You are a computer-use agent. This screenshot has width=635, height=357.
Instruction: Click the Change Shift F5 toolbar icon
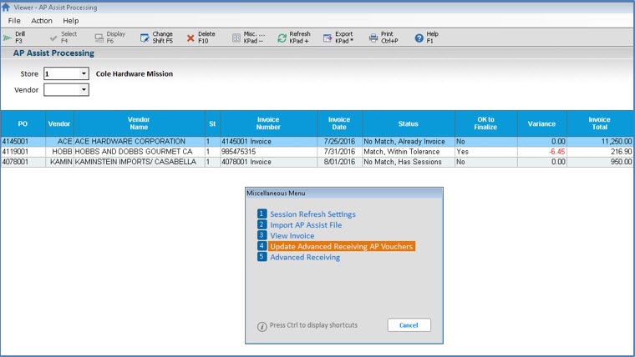point(145,38)
